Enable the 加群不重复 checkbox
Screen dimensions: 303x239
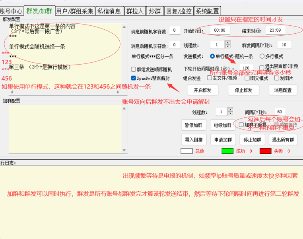coord(241,124)
